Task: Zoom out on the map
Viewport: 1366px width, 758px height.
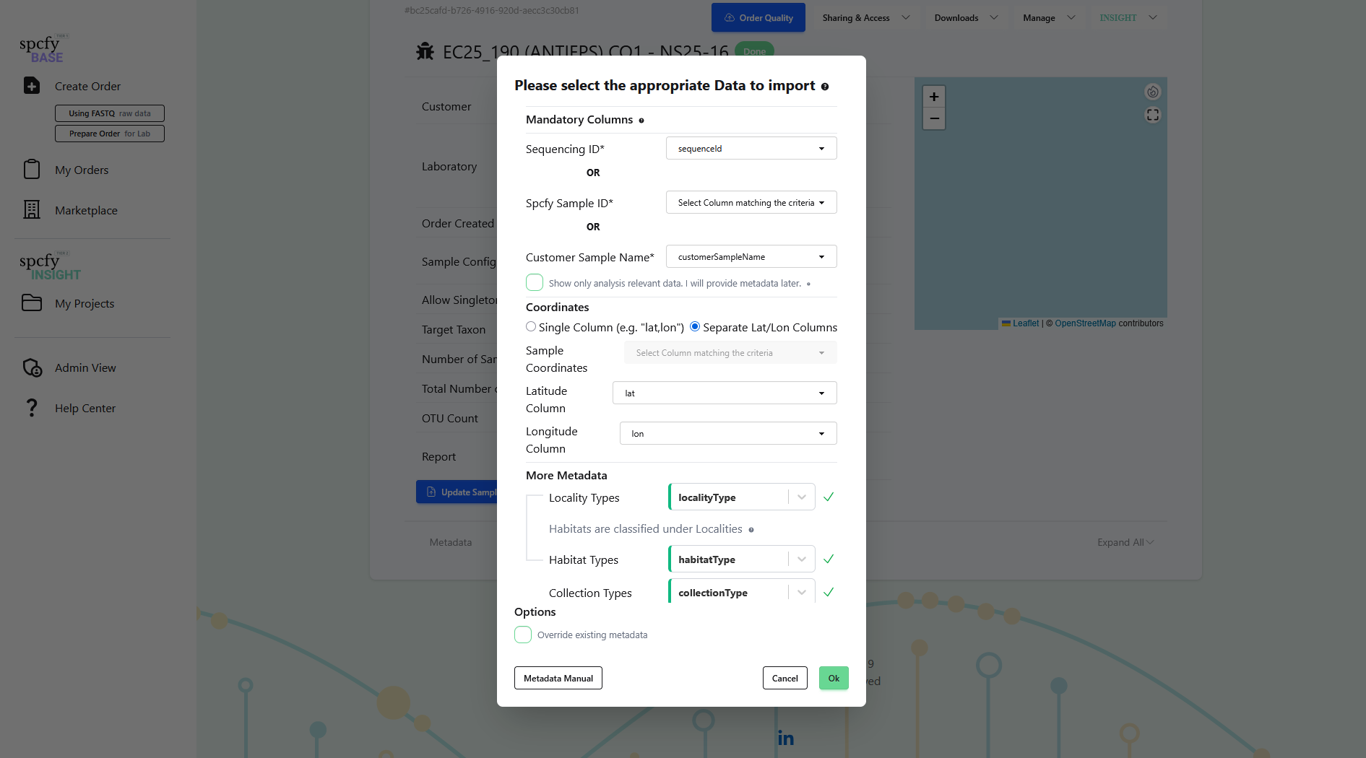Action: [933, 118]
